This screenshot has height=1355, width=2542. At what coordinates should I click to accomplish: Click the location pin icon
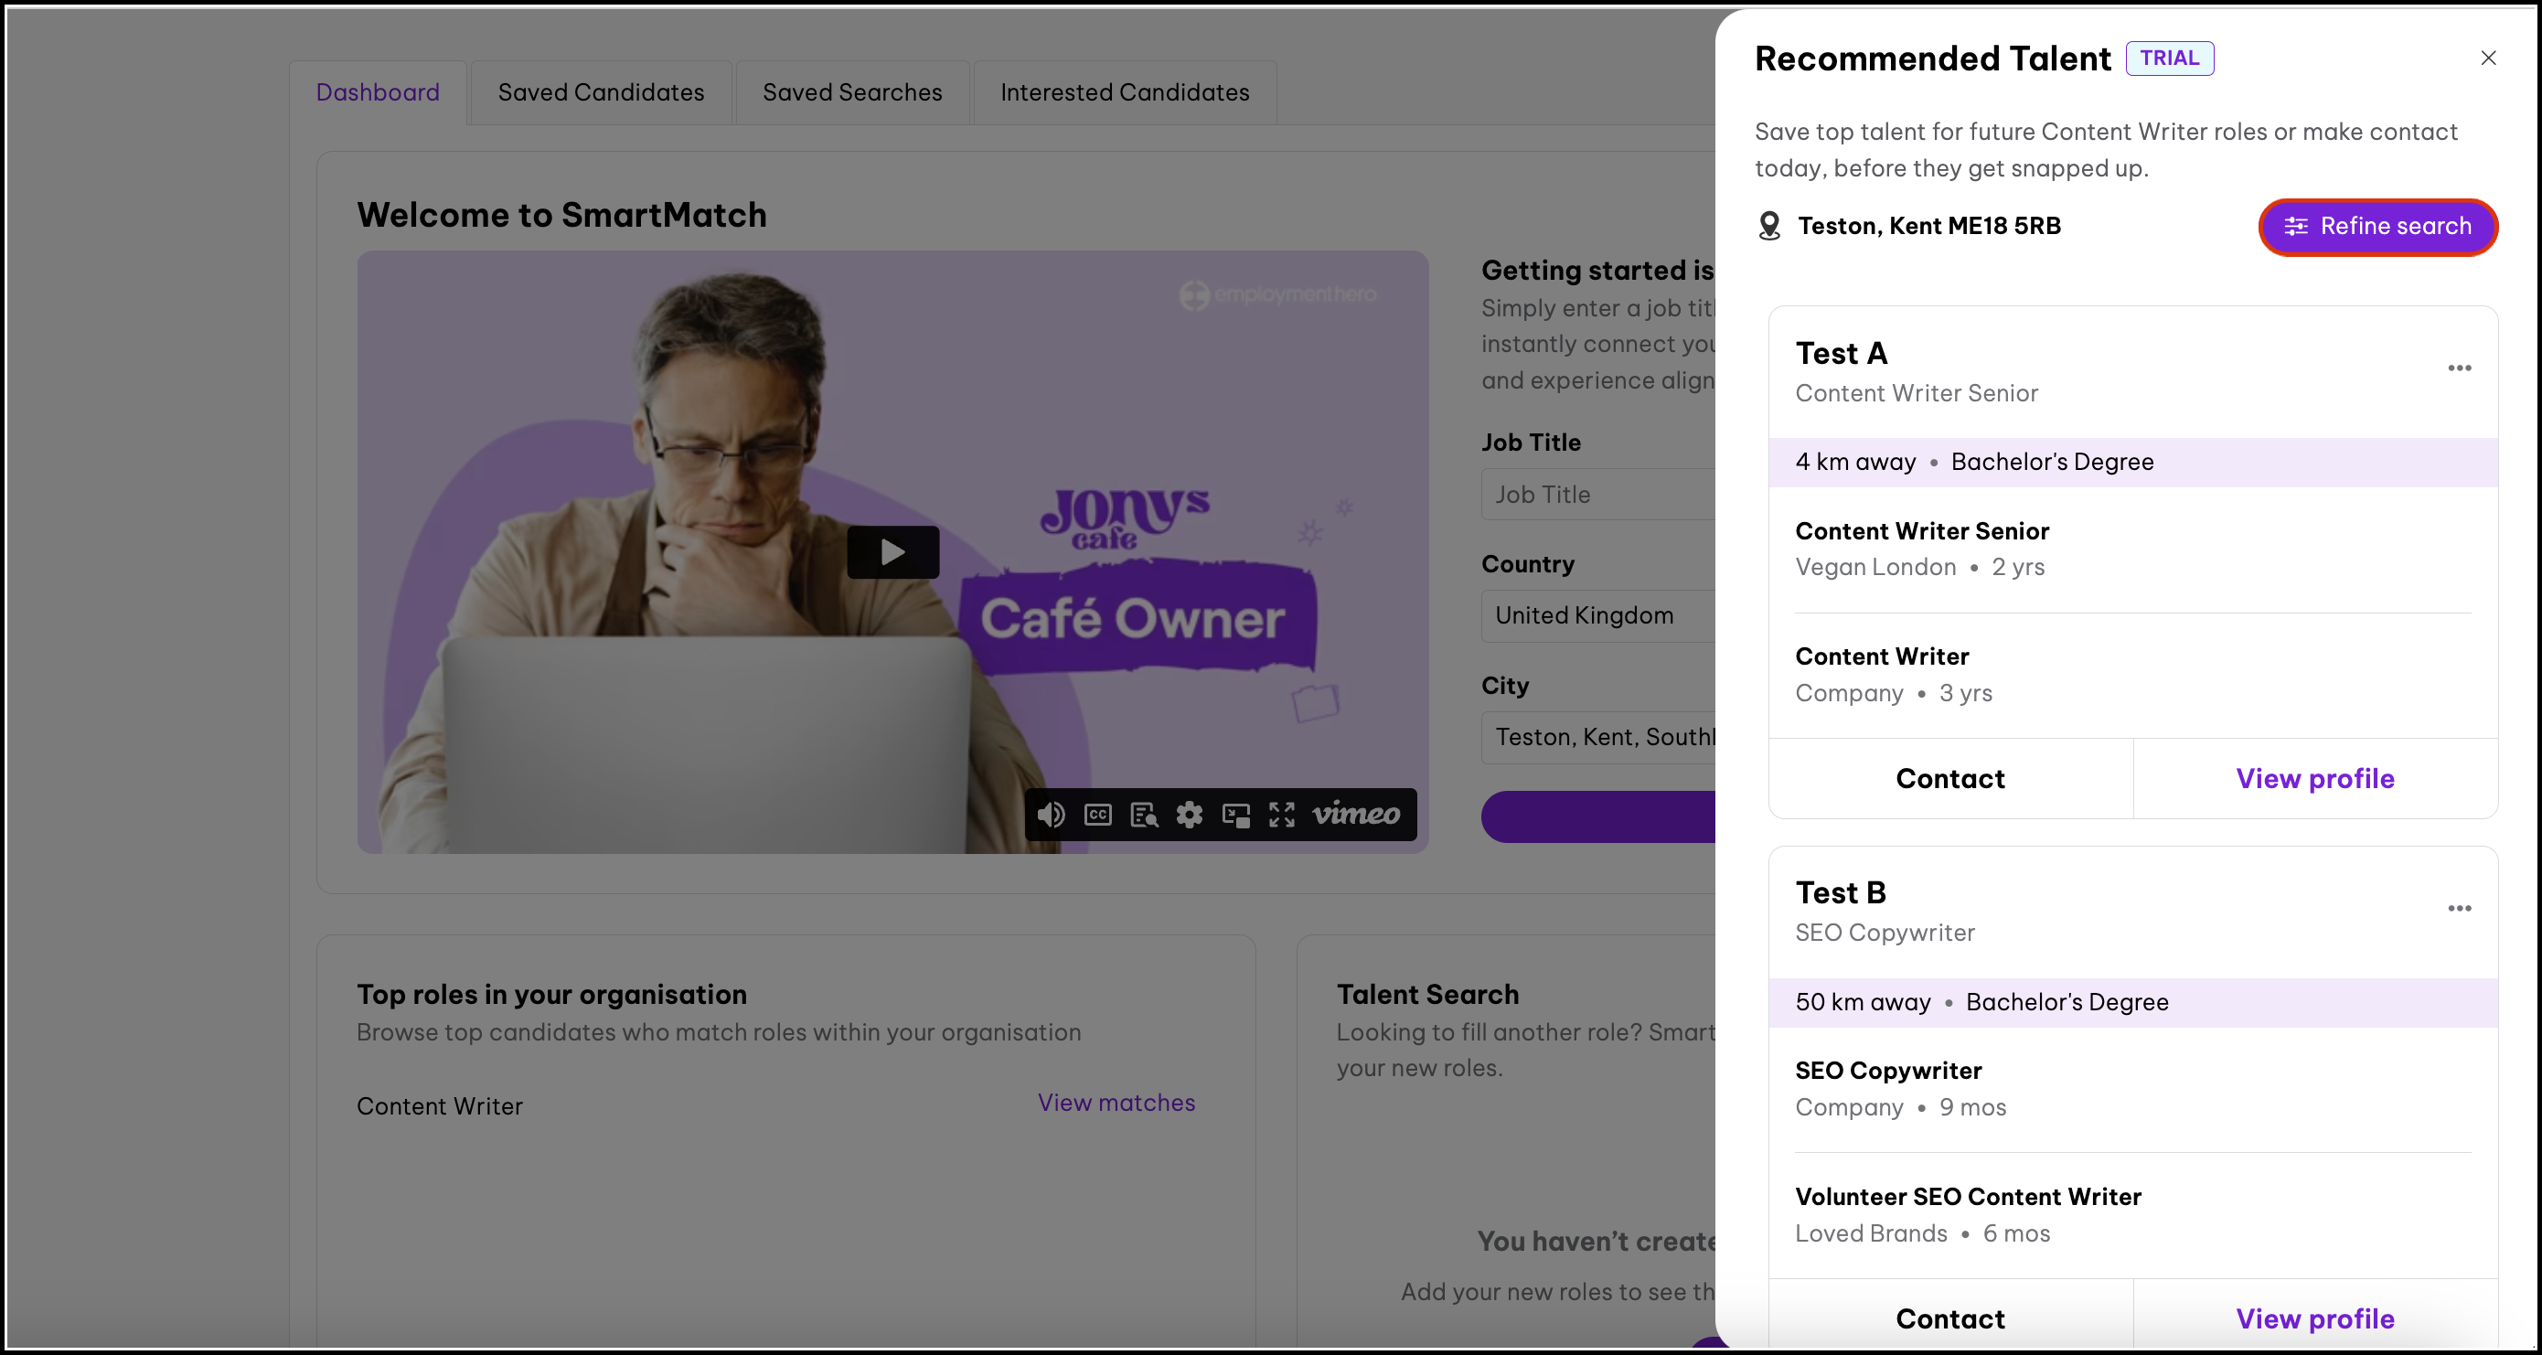[x=1769, y=226]
